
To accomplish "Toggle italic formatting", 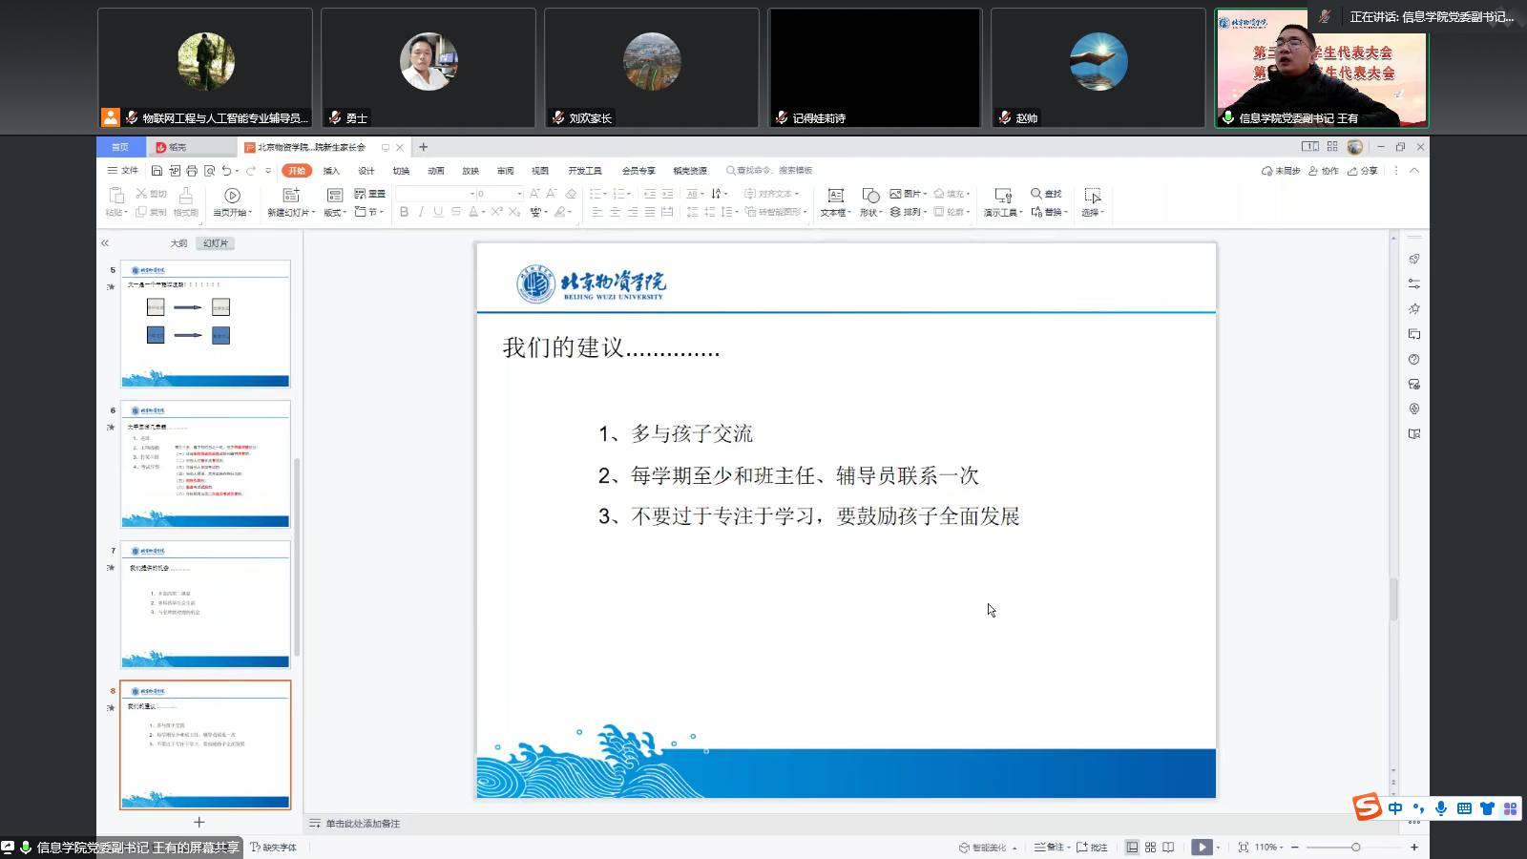I will point(421,212).
